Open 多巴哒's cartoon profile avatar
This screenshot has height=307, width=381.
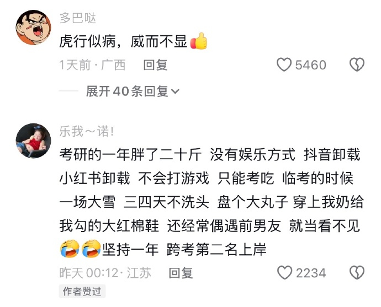pos(34,28)
